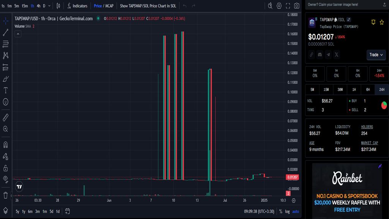Take a chart snapshot with camera icon

coord(297,6)
